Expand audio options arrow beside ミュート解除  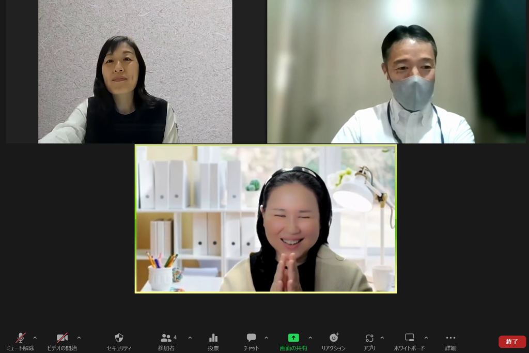pyautogui.click(x=35, y=338)
